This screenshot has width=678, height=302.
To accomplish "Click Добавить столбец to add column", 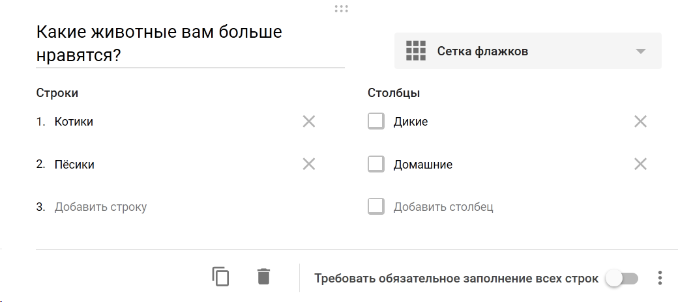I will pyautogui.click(x=443, y=207).
